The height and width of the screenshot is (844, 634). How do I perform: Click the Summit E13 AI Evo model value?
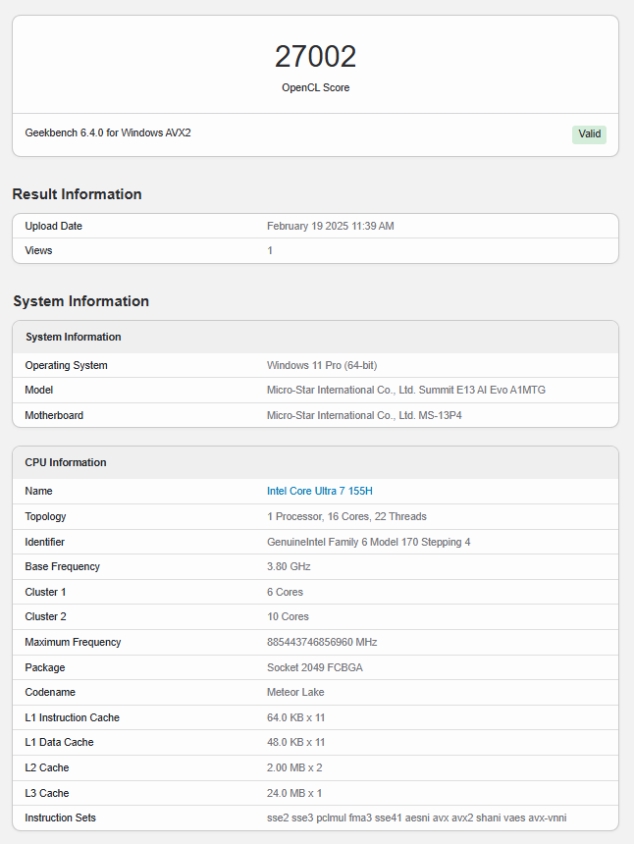406,391
